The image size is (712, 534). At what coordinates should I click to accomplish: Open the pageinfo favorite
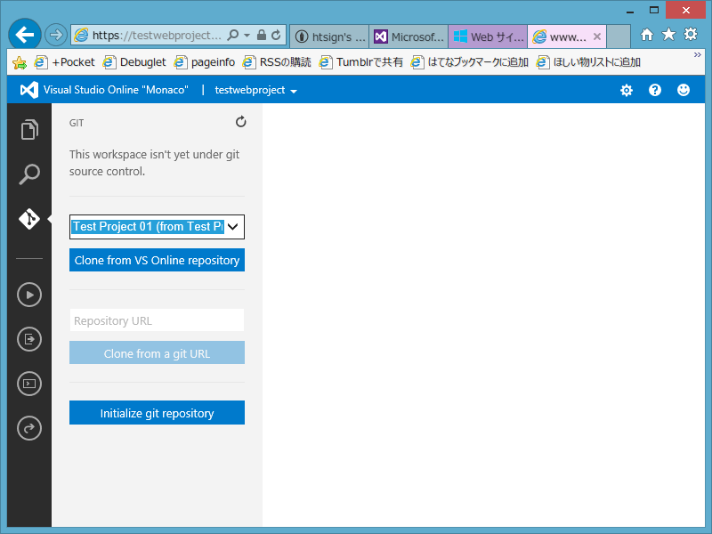point(205,62)
